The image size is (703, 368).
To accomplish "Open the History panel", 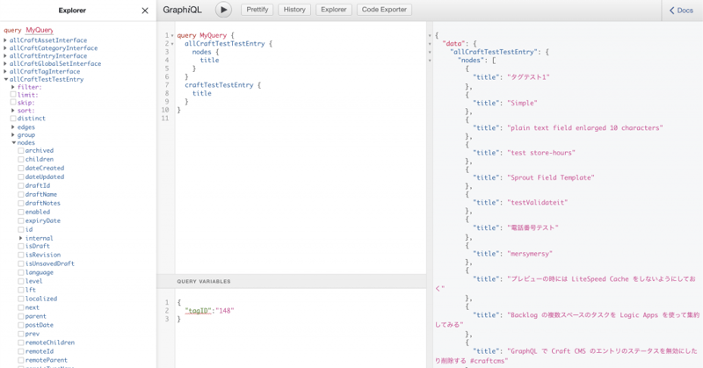I will tap(294, 11).
